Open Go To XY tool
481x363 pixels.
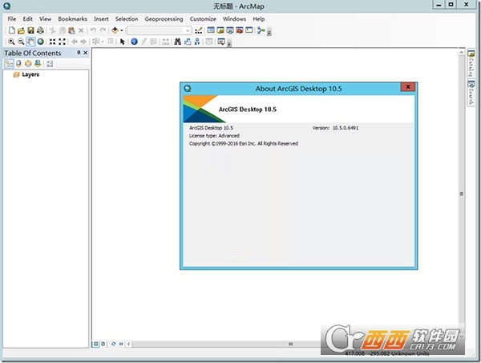point(197,42)
